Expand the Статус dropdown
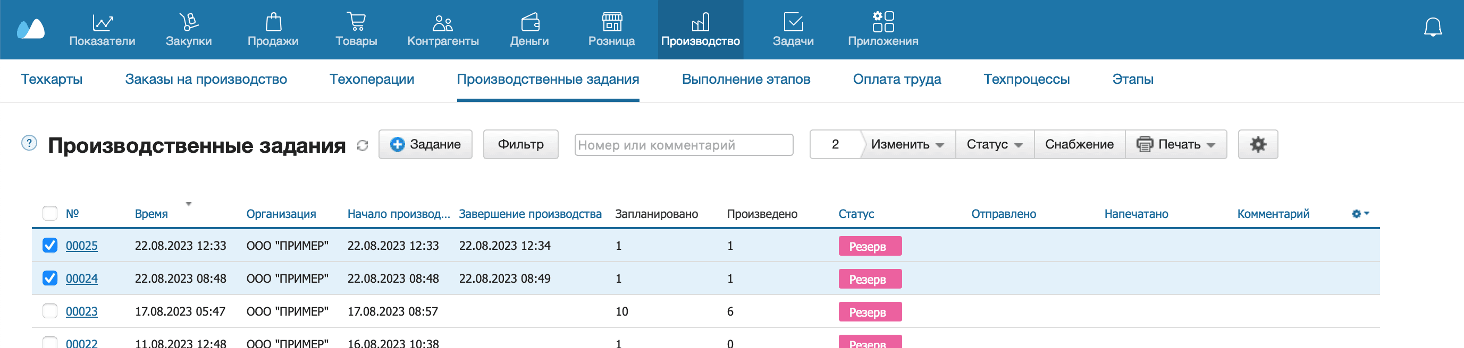The height and width of the screenshot is (348, 1464). (995, 144)
